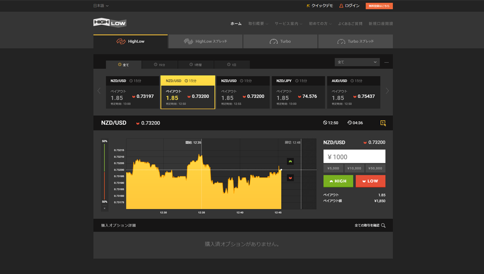Collapse the asset carousel with the dash icon
Image resolution: width=484 pixels, height=274 pixels.
(386, 62)
